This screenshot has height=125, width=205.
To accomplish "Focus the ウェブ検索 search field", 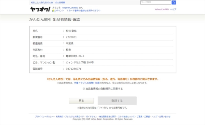I will 156,2.
